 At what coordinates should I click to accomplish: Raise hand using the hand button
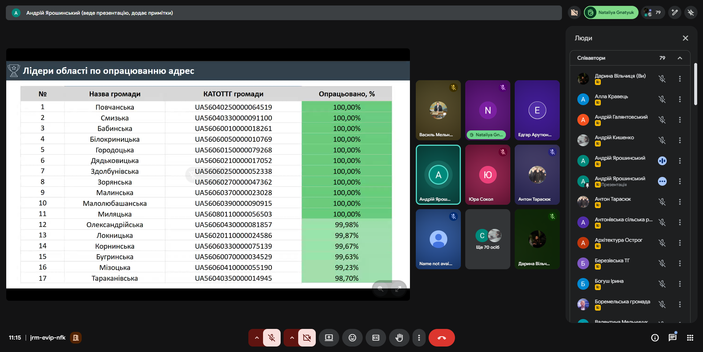399,338
